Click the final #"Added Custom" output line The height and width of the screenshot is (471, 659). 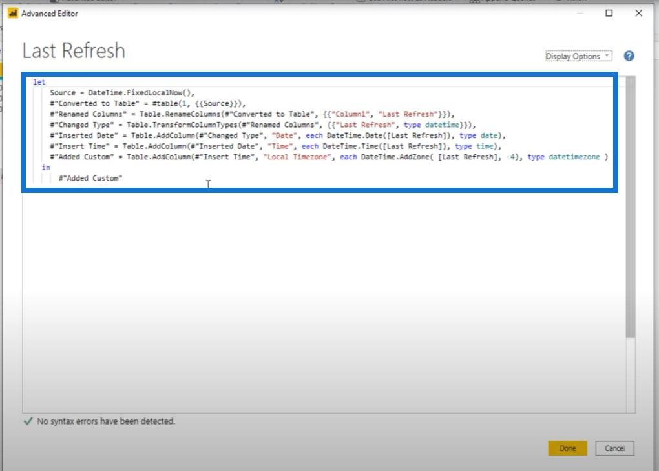coord(90,179)
